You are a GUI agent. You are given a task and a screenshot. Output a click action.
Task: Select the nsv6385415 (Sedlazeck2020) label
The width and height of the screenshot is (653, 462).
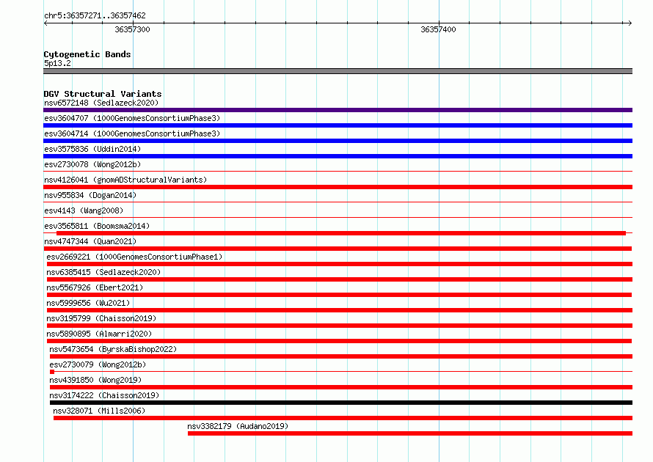[103, 272]
